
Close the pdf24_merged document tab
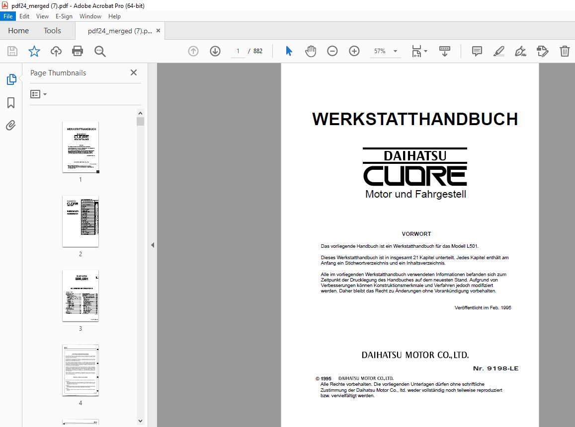click(159, 31)
